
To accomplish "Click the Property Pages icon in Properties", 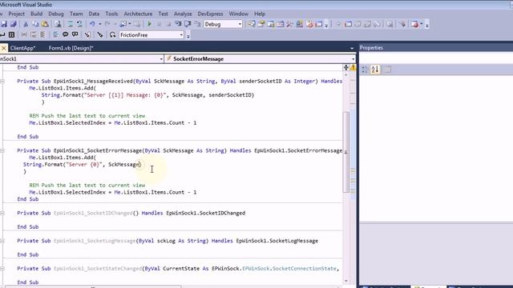I will (x=388, y=70).
